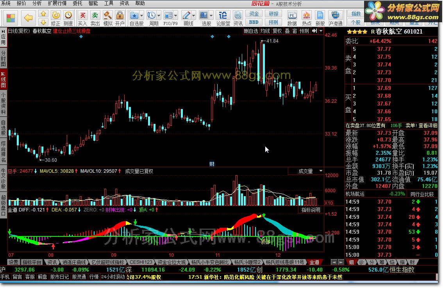Click 删自选 to remove from watchlist
Viewport: 443px width, 288px height.
(251, 31)
